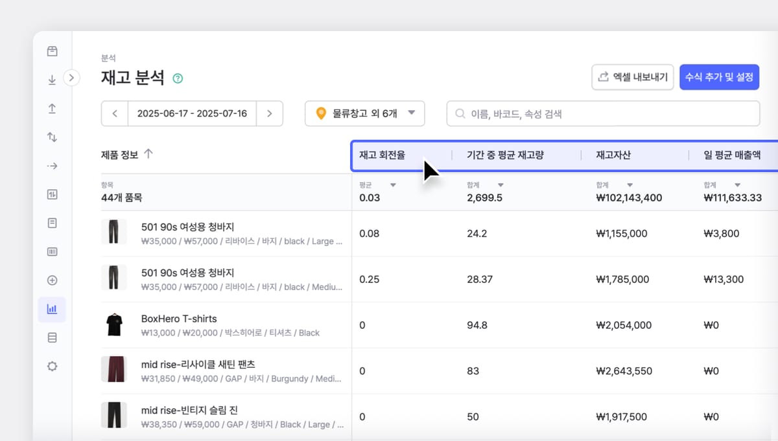This screenshot has width=778, height=441.
Task: Select the stock-in download icon in sidebar
Action: tap(52, 79)
